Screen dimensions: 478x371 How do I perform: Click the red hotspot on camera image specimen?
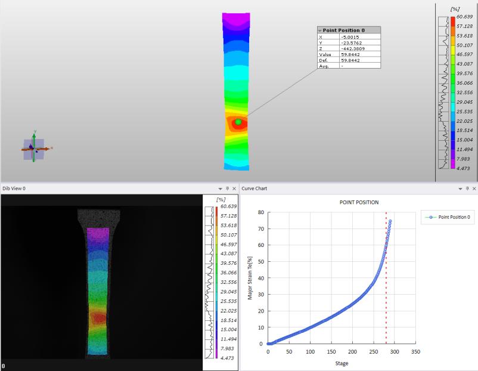[x=98, y=318]
